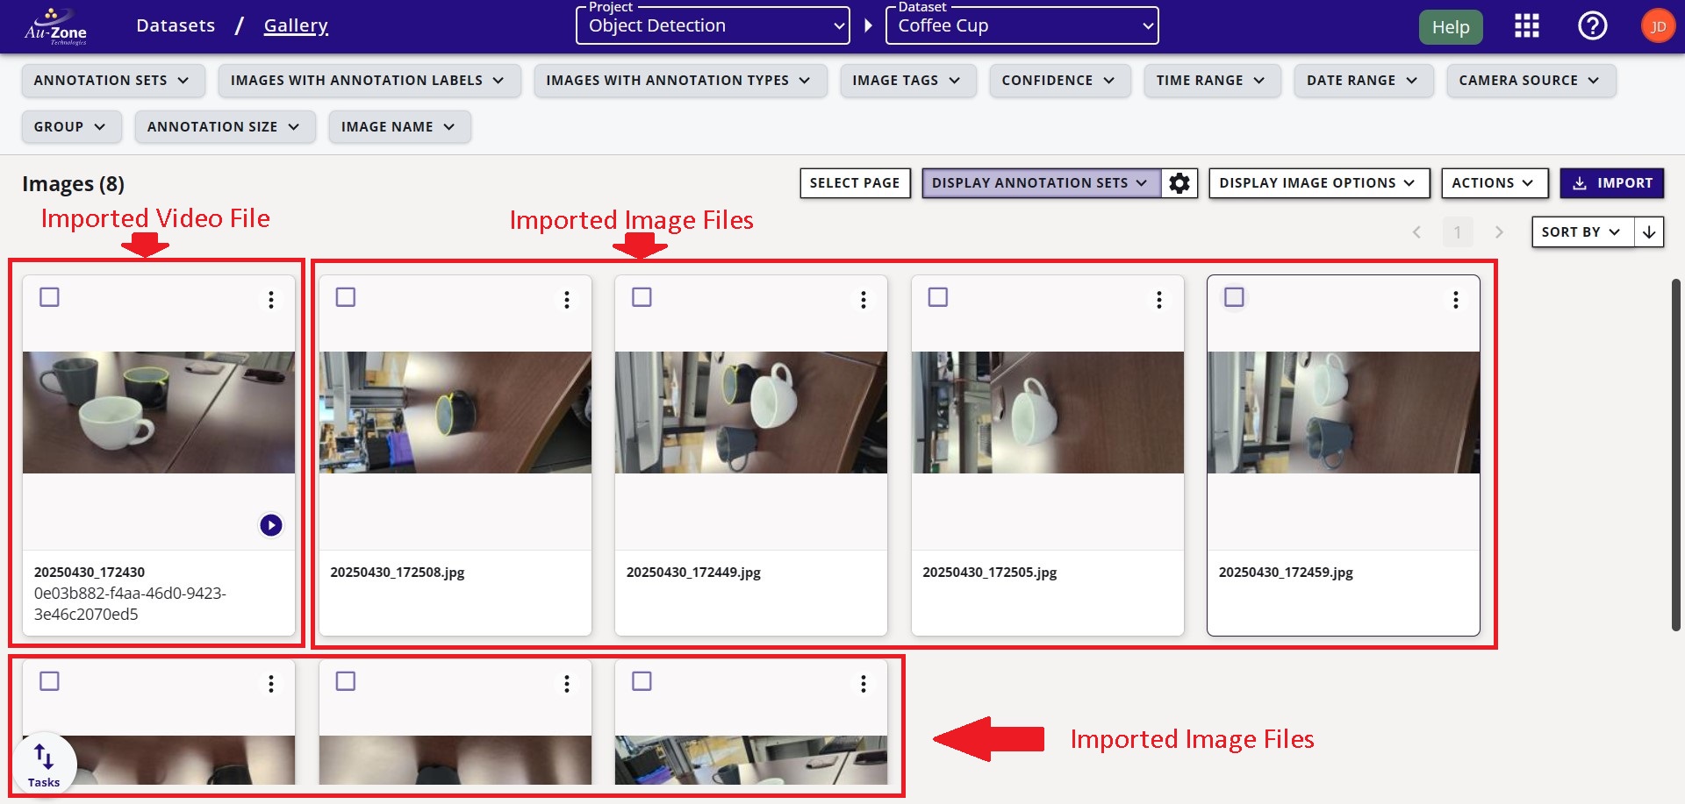Tick the checkbox for 20250430_172505.jpg
The height and width of the screenshot is (804, 1685).
(938, 297)
